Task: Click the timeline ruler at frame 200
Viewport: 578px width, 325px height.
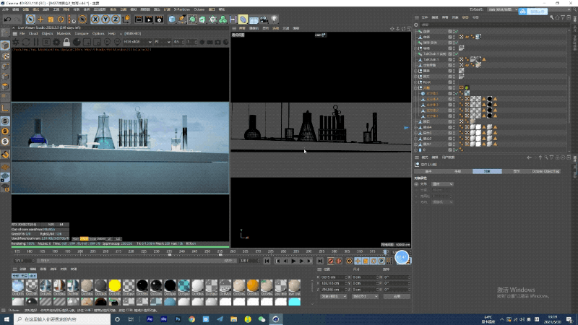Action: point(80,251)
